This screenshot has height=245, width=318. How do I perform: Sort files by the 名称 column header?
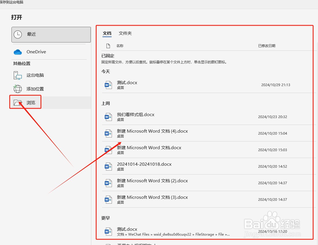120,45
